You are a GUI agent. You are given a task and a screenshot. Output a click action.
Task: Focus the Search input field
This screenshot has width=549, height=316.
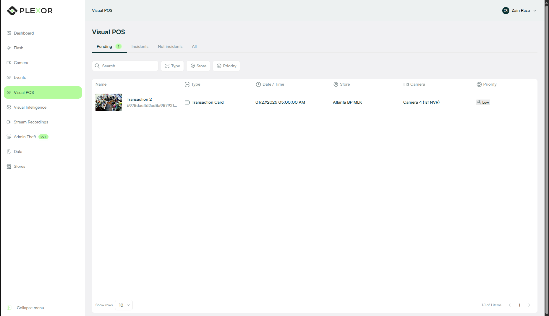125,66
